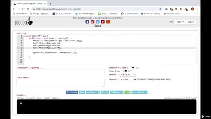Reload the page
The width and height of the screenshot is (211, 119).
pyautogui.click(x=23, y=9)
